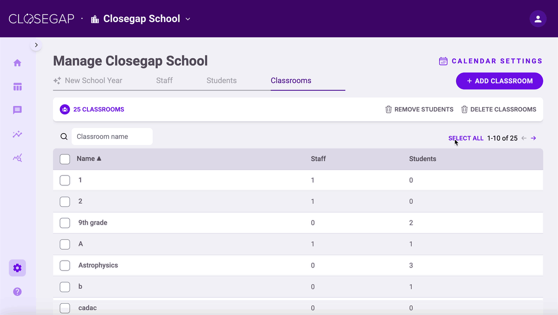The image size is (558, 315).
Task: Open the cadac classroom name
Action: click(x=88, y=308)
